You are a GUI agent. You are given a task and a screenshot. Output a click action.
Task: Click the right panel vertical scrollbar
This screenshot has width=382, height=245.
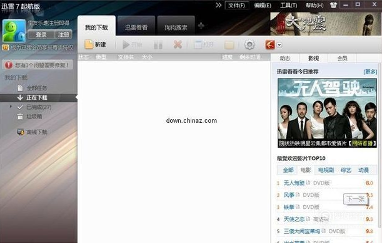tap(379, 146)
